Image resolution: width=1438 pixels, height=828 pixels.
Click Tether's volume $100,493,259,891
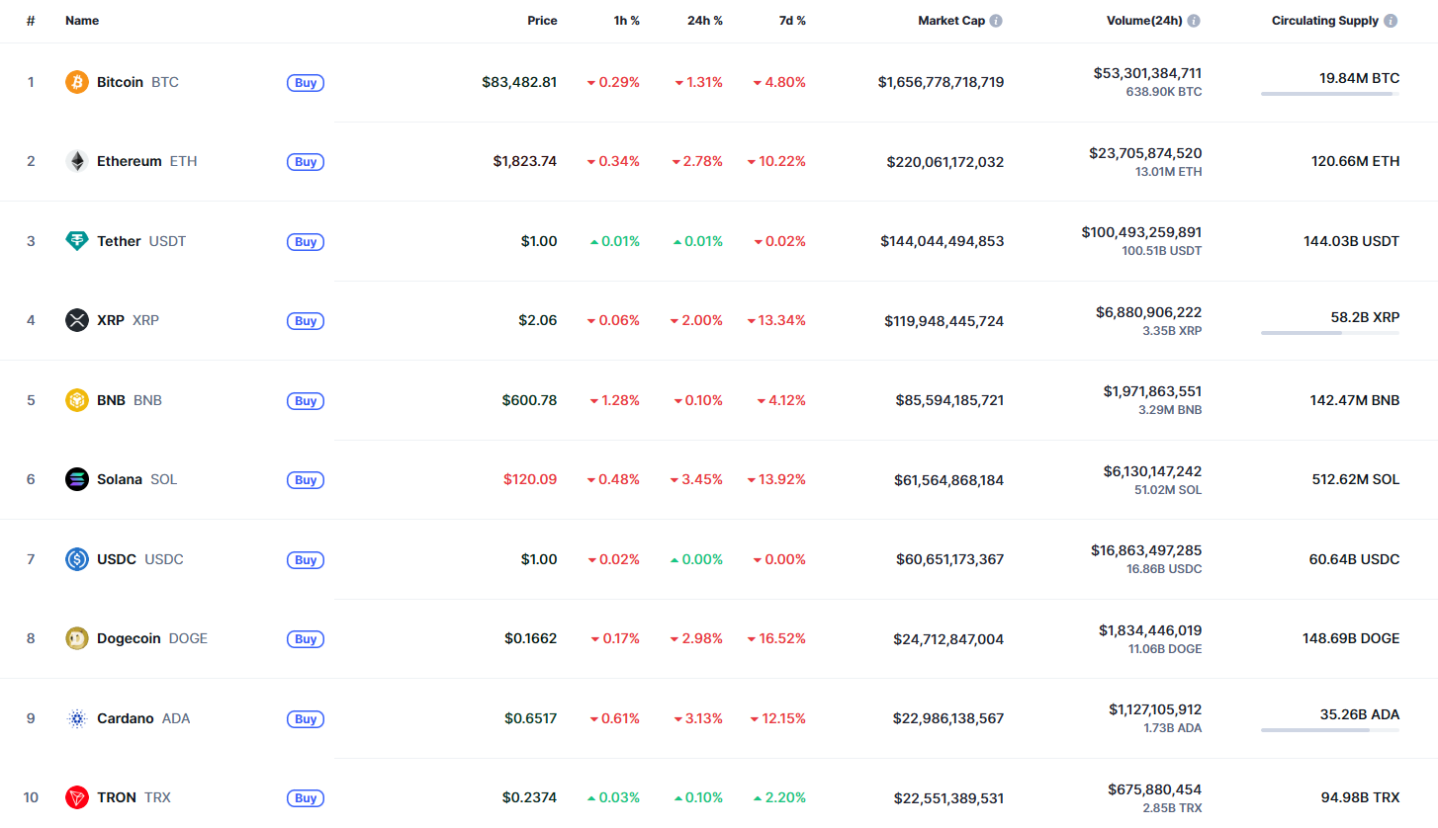click(x=1142, y=232)
